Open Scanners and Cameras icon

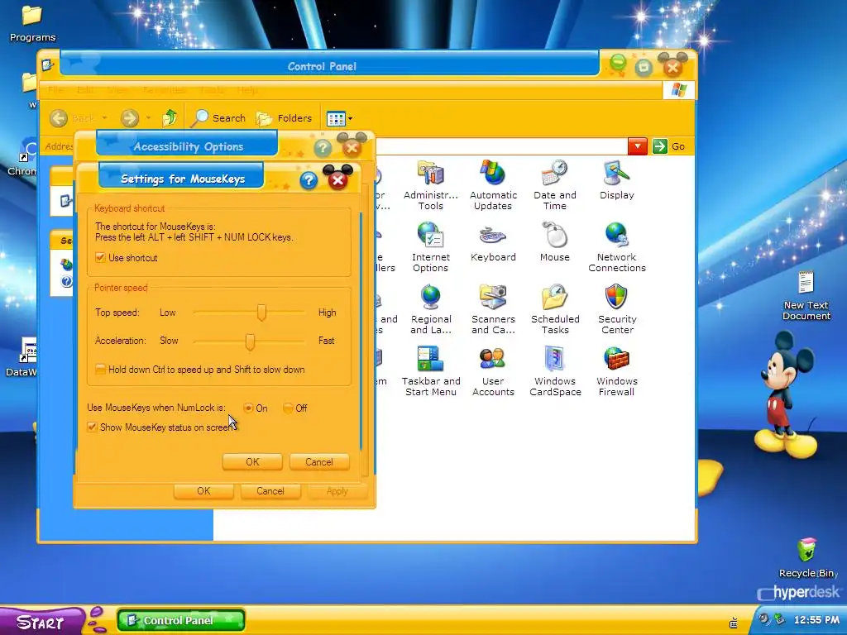[x=493, y=309]
